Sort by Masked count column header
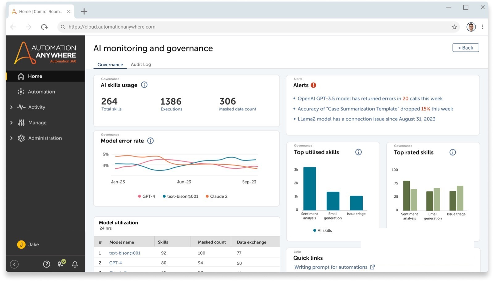The height and width of the screenshot is (282, 494). 212,242
